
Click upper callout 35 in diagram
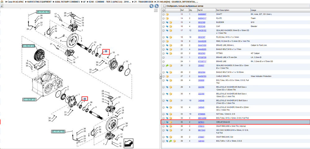[x=106, y=51]
